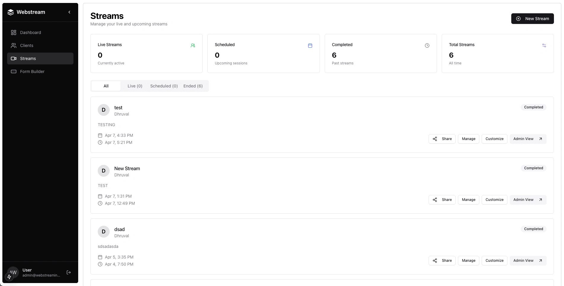
Task: Go to the Clients section
Action: tap(40, 45)
